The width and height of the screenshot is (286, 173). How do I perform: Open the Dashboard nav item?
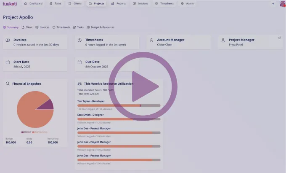[x=33, y=3]
